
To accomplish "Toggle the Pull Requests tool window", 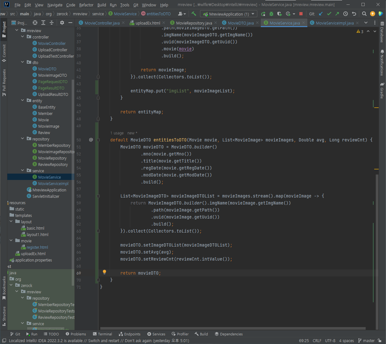I will [4, 82].
